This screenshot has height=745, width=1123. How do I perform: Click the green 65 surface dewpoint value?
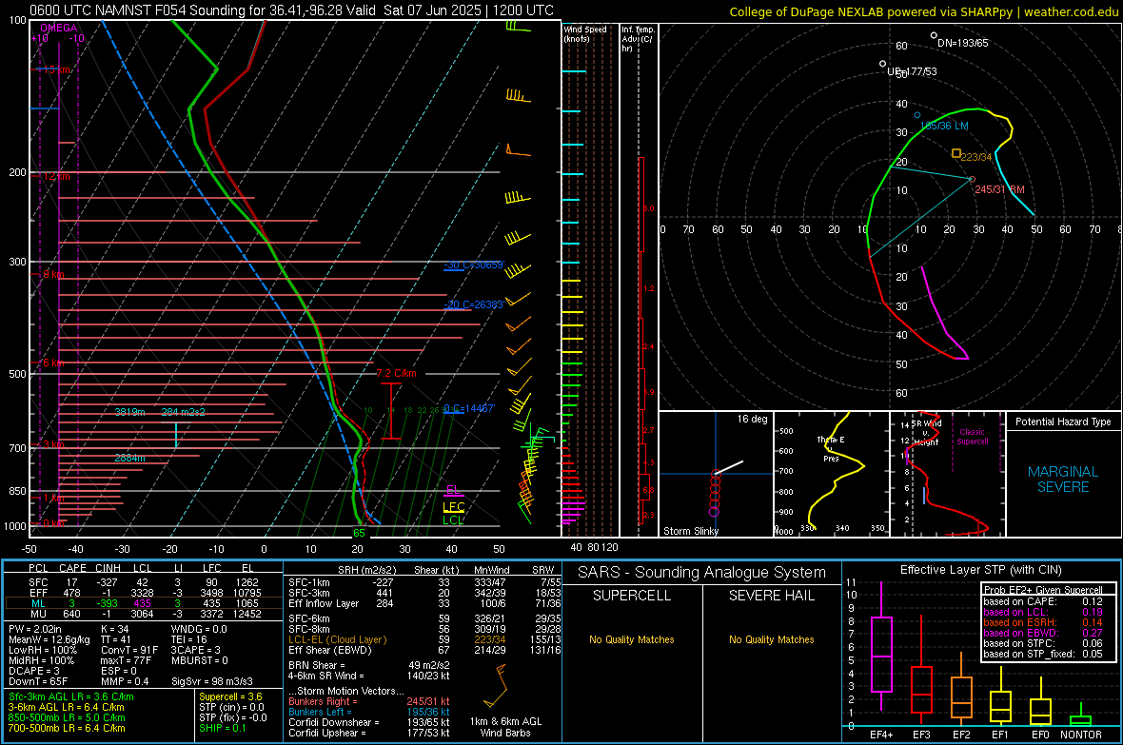point(359,532)
